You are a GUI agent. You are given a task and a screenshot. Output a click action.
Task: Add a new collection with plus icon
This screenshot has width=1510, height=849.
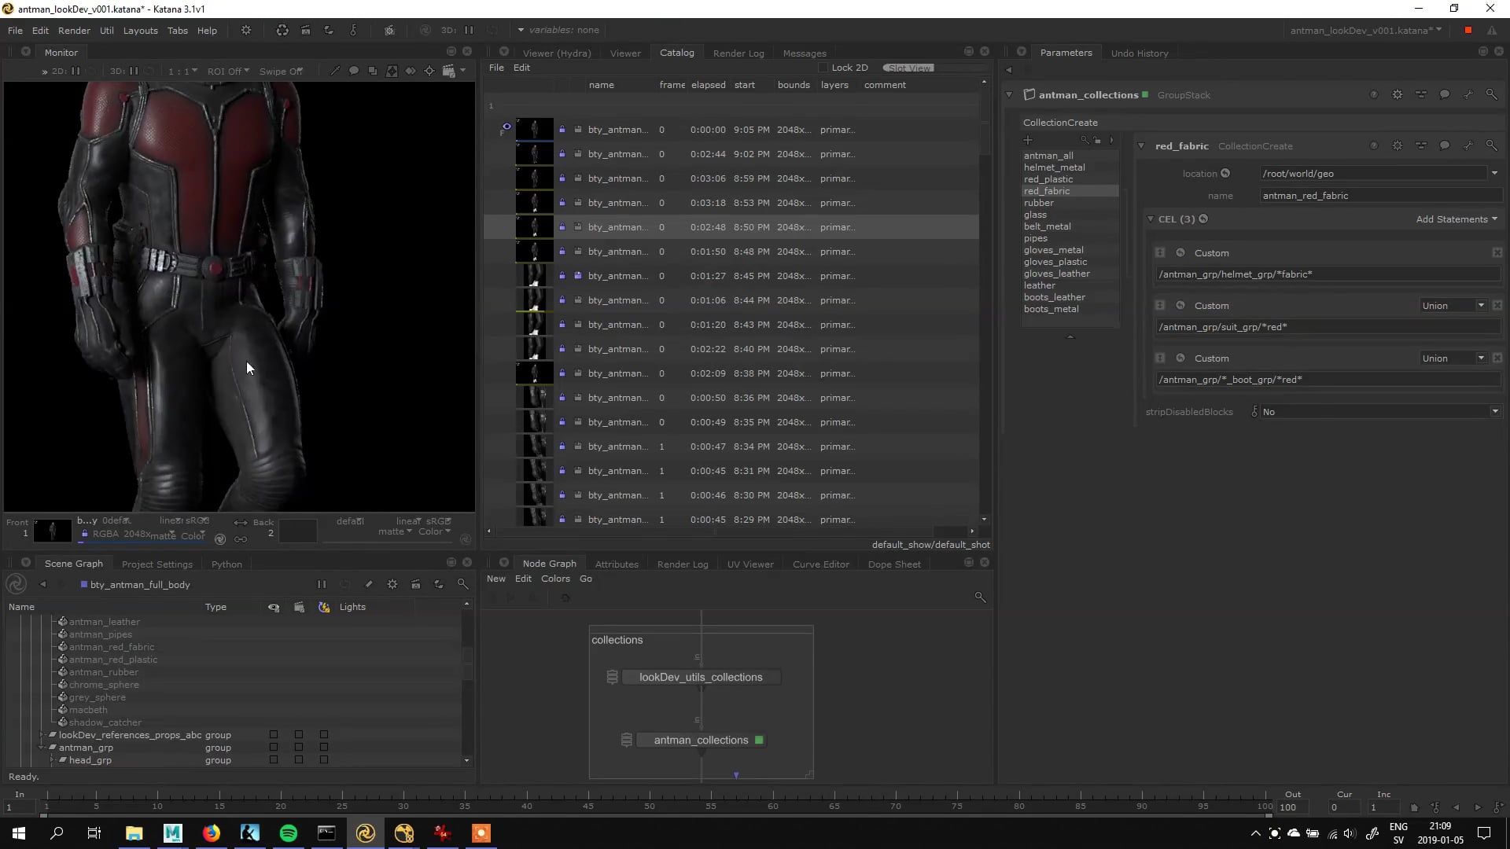coord(1028,140)
